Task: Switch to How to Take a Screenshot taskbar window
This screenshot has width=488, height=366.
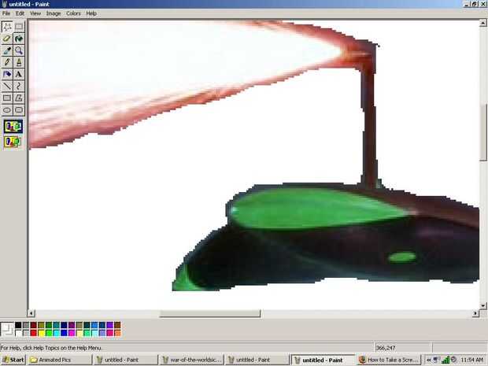Action: (389, 360)
